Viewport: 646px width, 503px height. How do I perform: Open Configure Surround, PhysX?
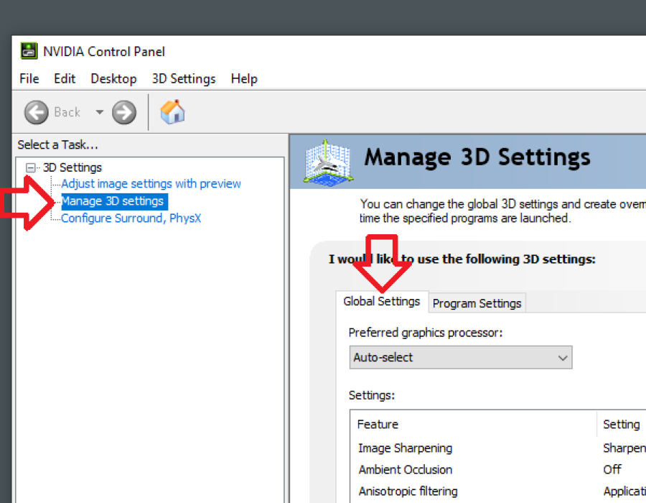click(131, 218)
